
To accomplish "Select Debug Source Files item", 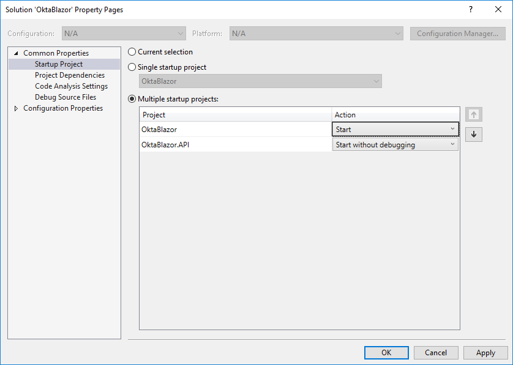I will click(x=65, y=97).
